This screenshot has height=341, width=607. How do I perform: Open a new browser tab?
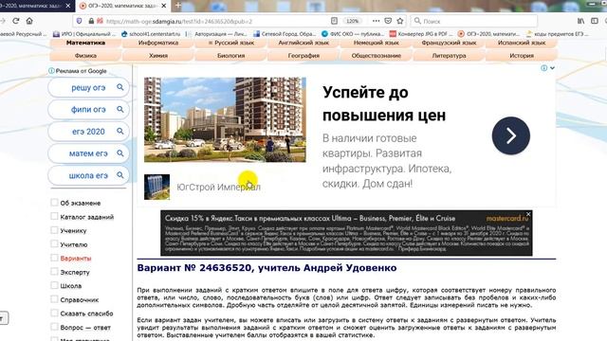178,6
